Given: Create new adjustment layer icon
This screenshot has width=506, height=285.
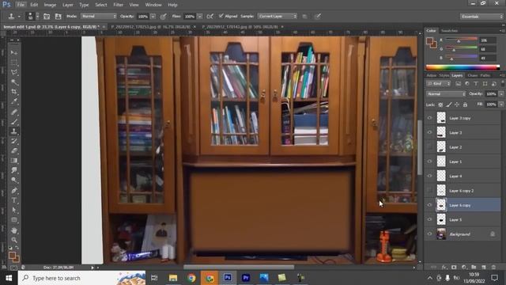Looking at the screenshot, I should click(x=464, y=268).
